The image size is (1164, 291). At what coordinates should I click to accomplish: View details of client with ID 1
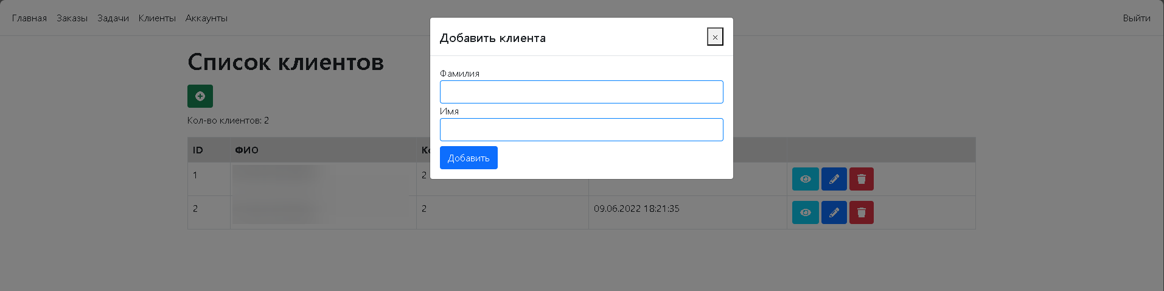[805, 179]
